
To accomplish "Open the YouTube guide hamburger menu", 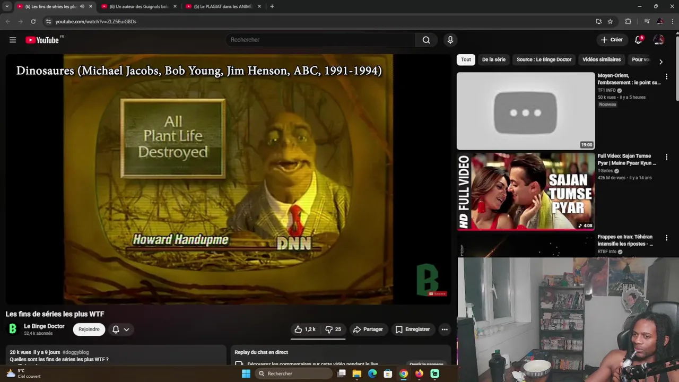I will [x=13, y=40].
